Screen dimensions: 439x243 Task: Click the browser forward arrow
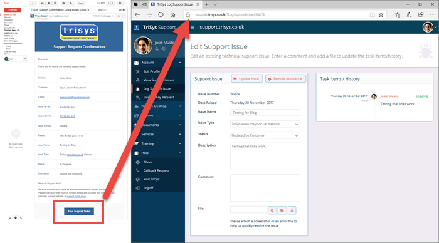(149, 14)
